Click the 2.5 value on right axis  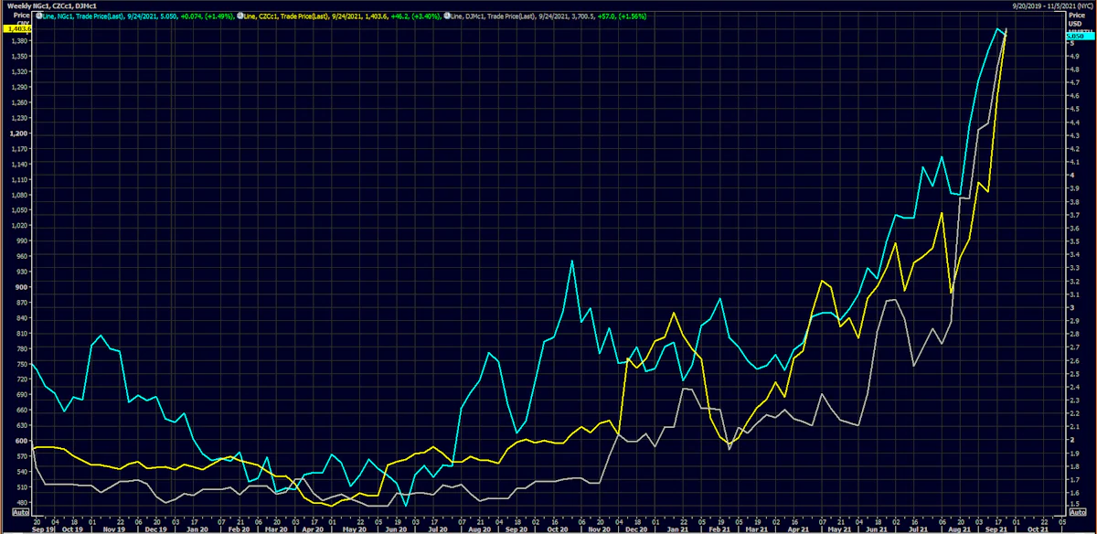[x=1076, y=373]
